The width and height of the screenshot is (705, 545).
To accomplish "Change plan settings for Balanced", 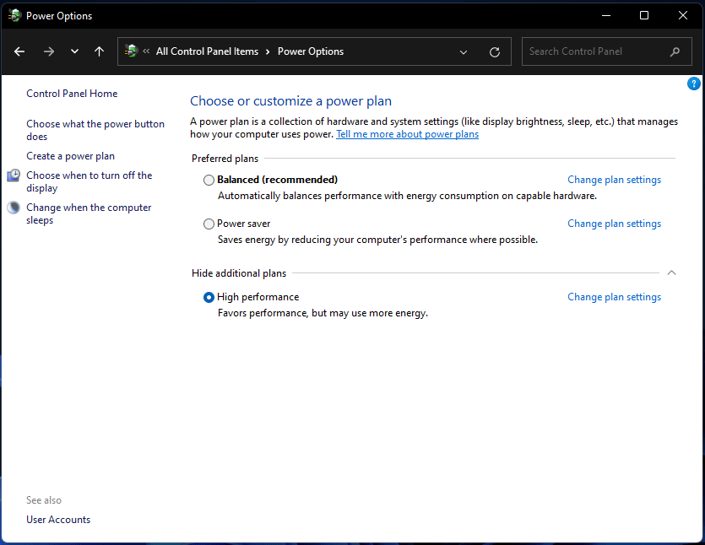I will (614, 180).
